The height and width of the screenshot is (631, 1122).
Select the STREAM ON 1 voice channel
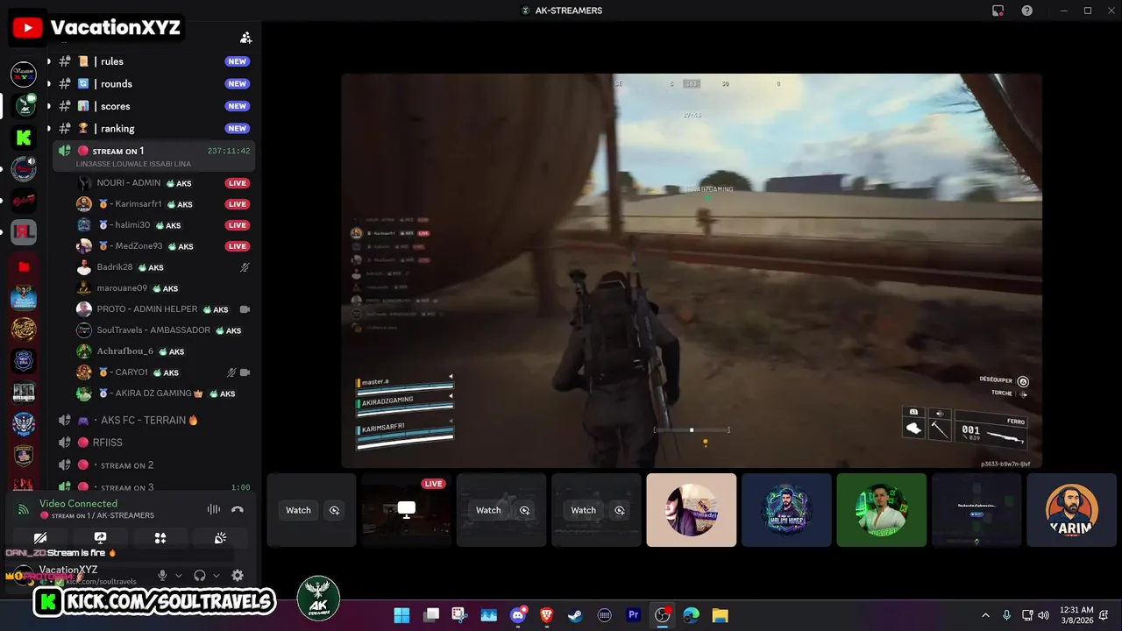pyautogui.click(x=153, y=156)
